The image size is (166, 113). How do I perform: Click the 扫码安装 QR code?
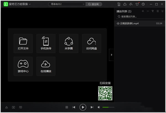105,93
